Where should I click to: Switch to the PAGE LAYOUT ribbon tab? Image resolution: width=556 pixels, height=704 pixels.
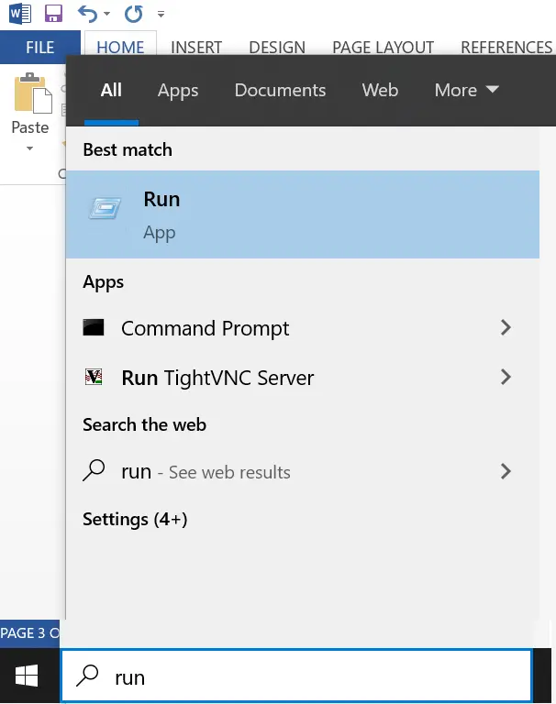pyautogui.click(x=383, y=47)
